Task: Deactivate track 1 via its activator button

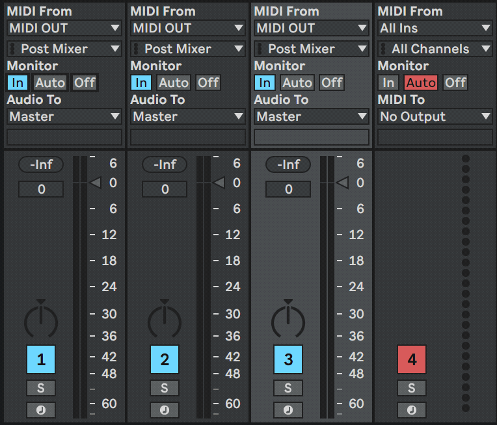Action: click(x=41, y=359)
